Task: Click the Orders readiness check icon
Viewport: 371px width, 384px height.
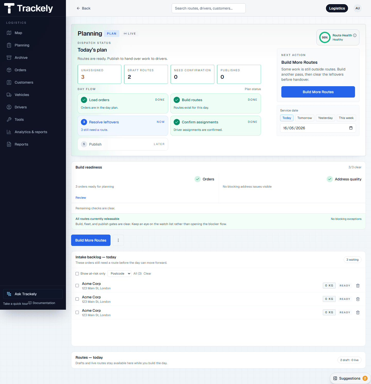Action: tap(198, 179)
